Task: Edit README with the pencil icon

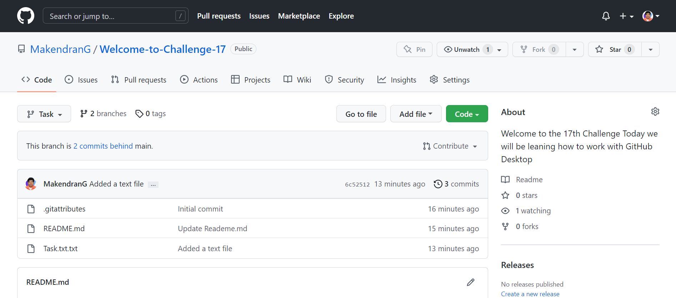Action: click(x=471, y=282)
